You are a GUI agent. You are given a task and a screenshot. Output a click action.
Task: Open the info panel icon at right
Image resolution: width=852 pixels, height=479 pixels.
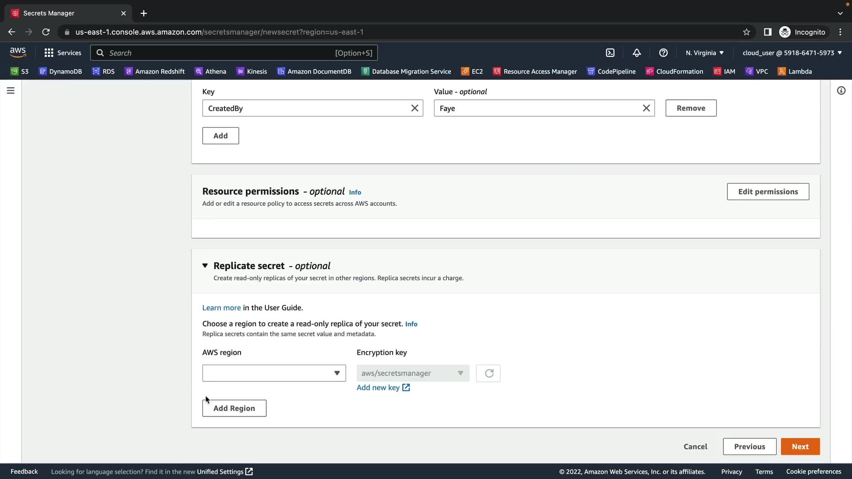841,90
